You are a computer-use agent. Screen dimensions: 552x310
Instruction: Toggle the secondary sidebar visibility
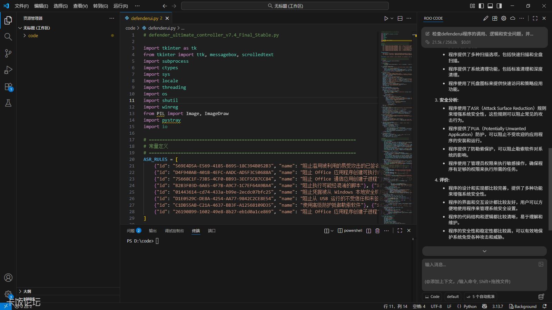499,6
